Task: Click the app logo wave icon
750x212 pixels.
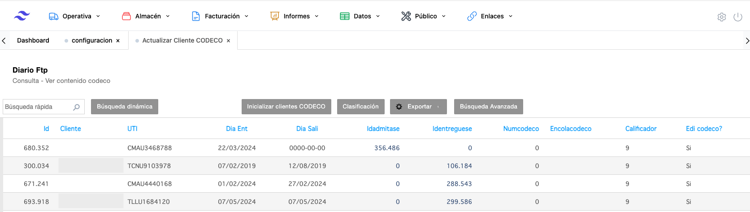Action: [x=22, y=16]
